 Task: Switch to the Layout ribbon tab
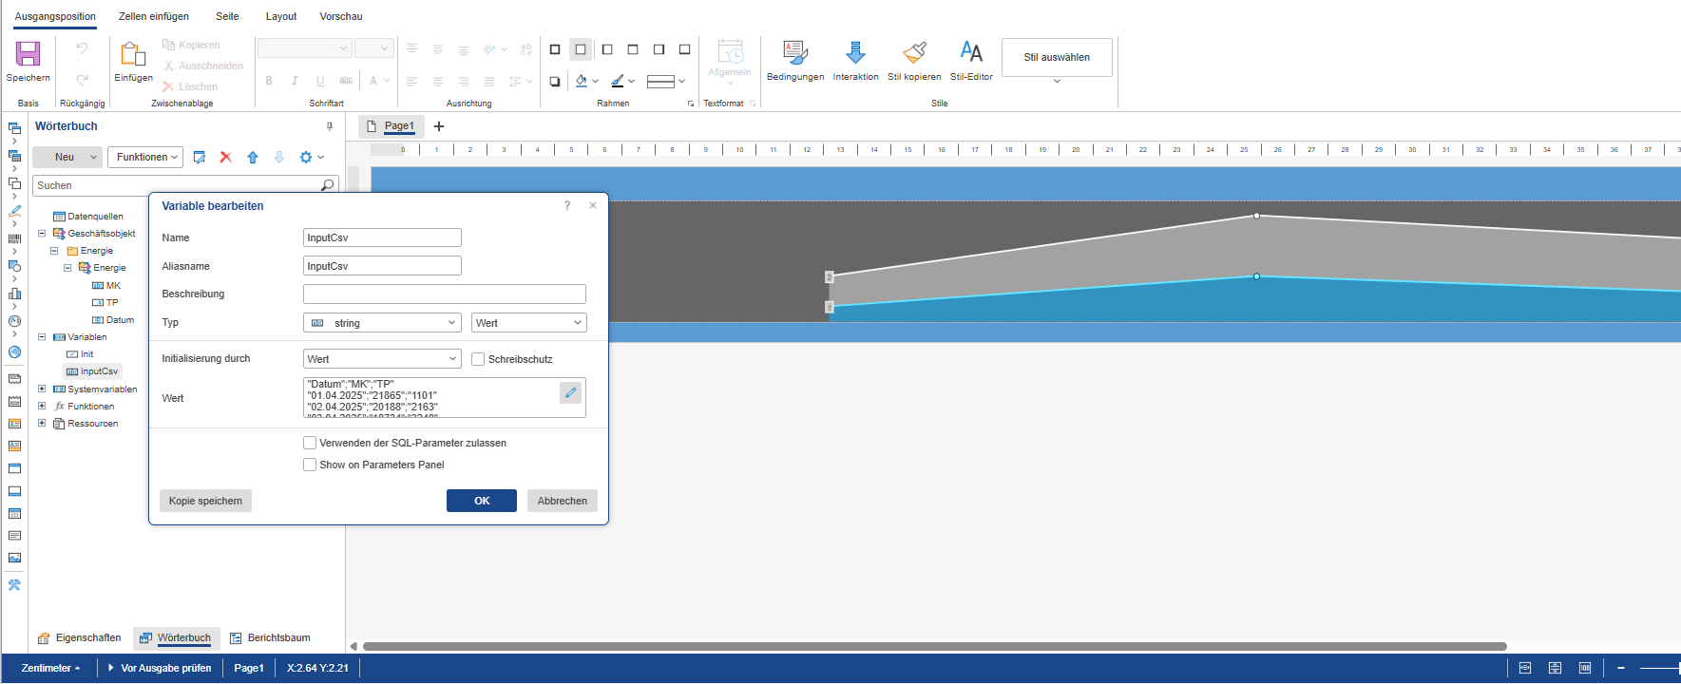coord(280,16)
